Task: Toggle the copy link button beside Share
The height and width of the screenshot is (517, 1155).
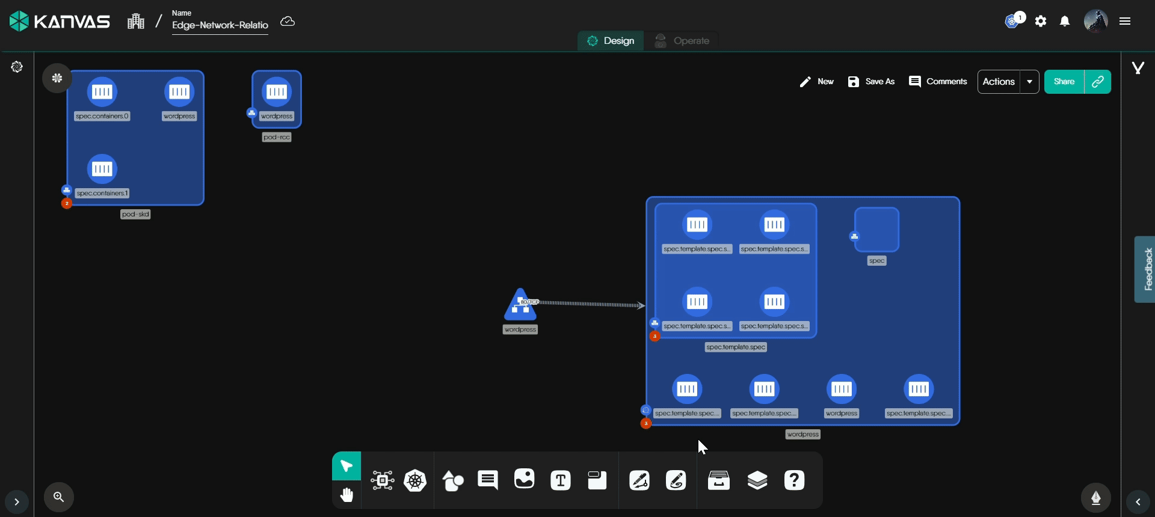Action: (x=1098, y=82)
